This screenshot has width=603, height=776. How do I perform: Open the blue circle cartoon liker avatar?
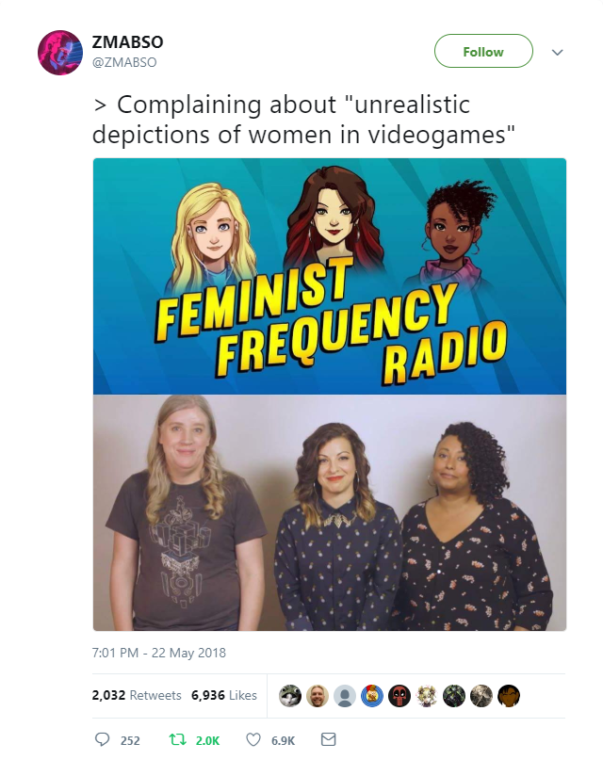[x=372, y=696]
